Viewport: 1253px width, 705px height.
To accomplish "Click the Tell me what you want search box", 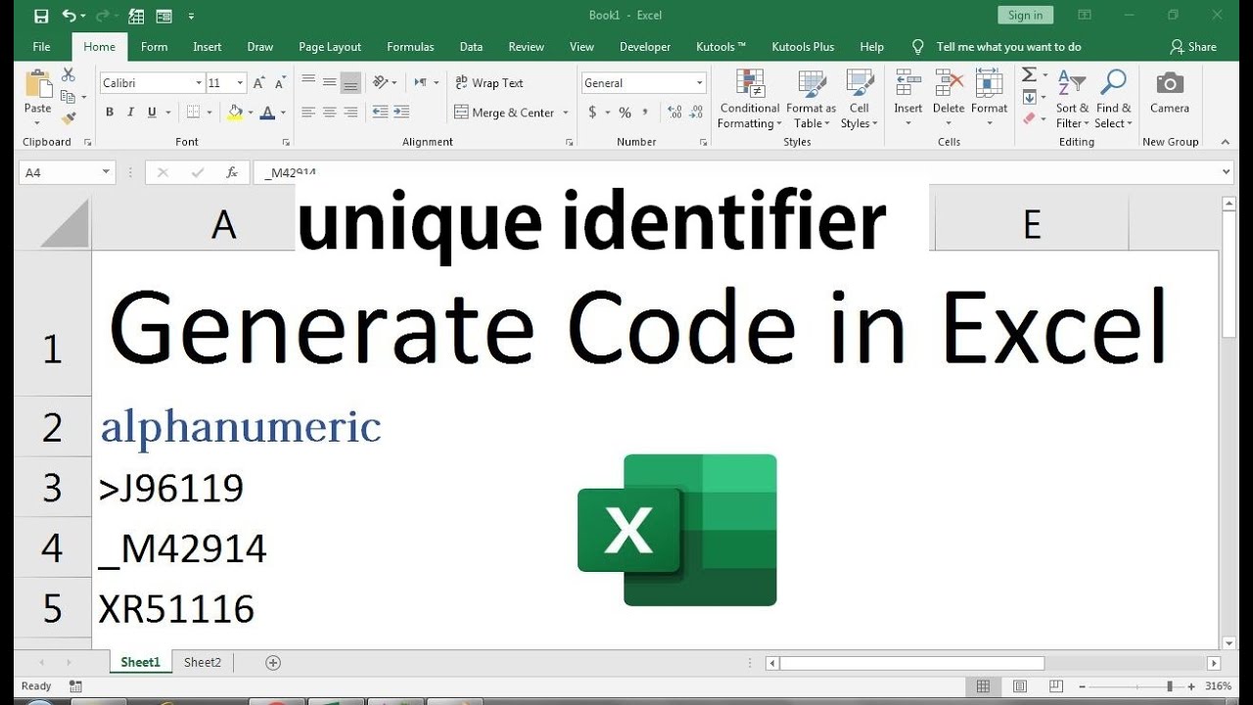I will coord(1008,46).
